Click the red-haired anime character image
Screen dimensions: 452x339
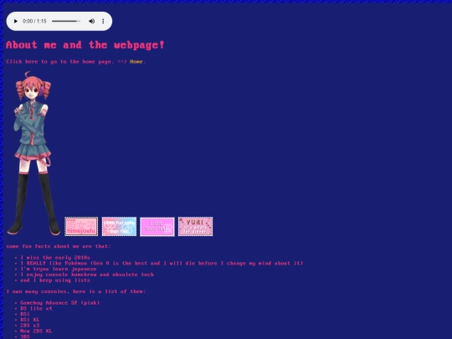(x=33, y=153)
